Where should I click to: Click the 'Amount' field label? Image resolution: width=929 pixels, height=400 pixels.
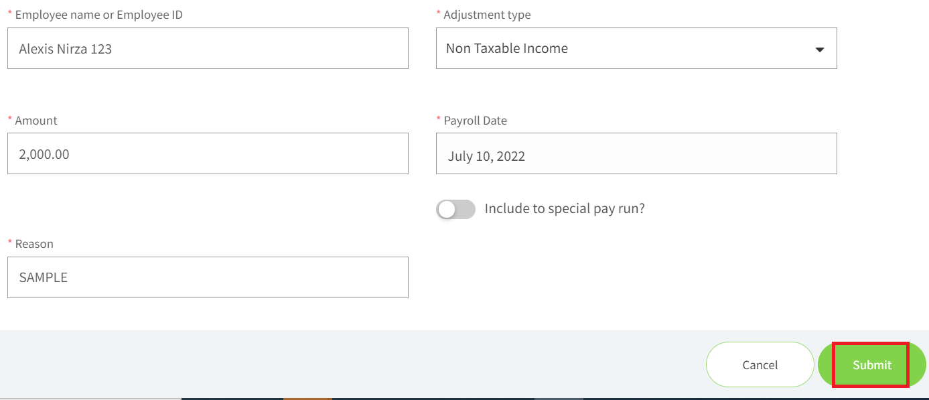(36, 121)
